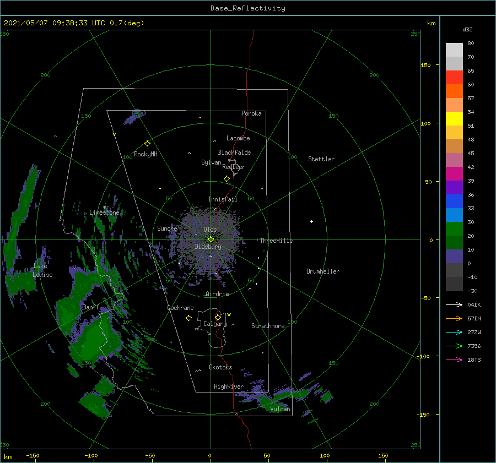The height and width of the screenshot is (463, 496).
Task: Click the white 04DK arrow legend icon
Action: pyautogui.click(x=454, y=304)
